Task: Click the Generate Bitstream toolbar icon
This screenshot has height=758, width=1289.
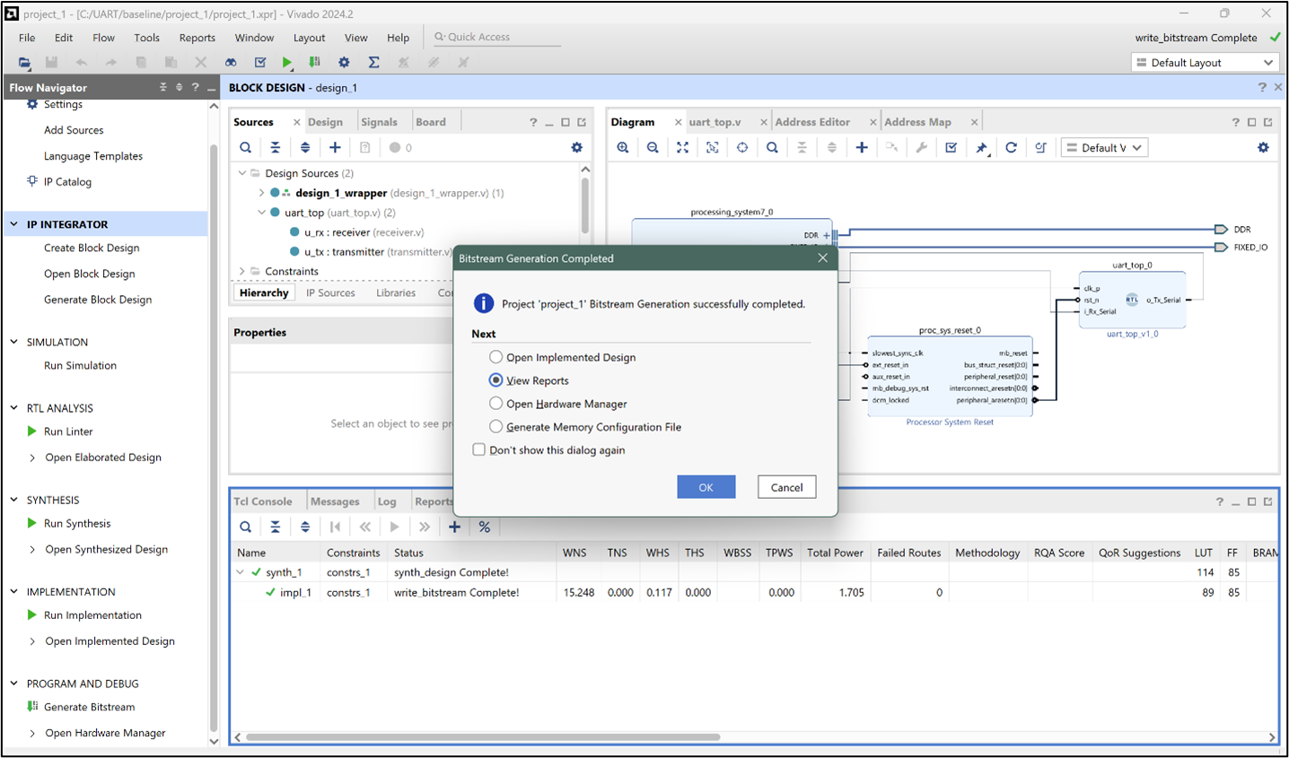Action: coord(312,62)
